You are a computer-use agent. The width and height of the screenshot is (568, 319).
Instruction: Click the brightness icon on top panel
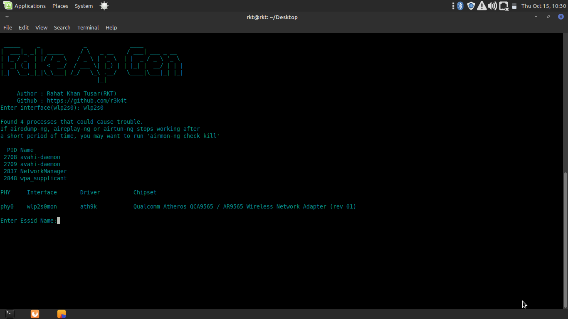104,6
